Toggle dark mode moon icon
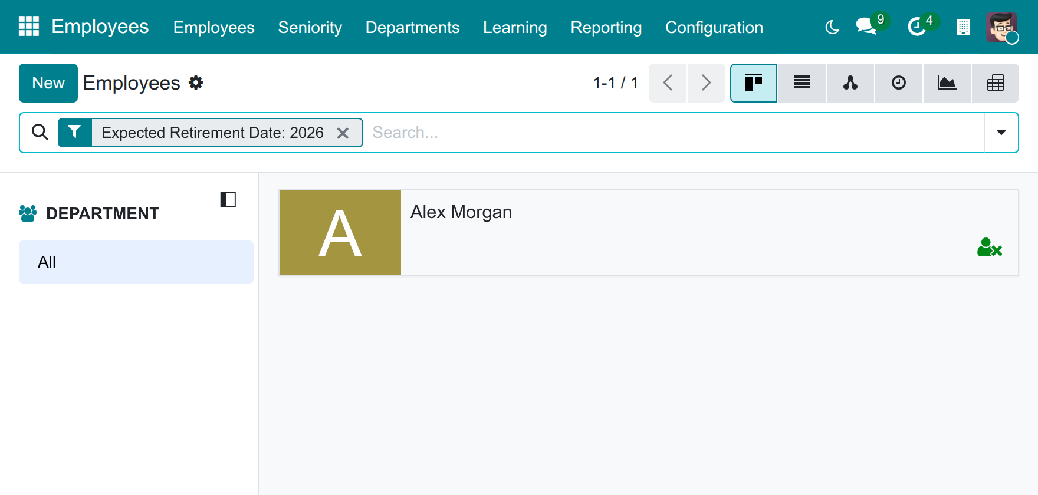This screenshot has height=495, width=1038. tap(832, 27)
